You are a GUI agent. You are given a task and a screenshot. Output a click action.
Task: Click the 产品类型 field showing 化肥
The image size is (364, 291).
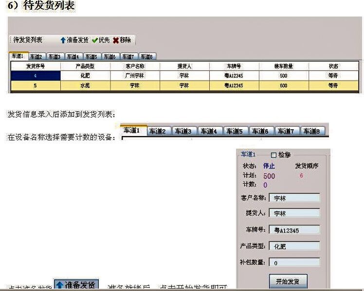pyautogui.click(x=294, y=246)
